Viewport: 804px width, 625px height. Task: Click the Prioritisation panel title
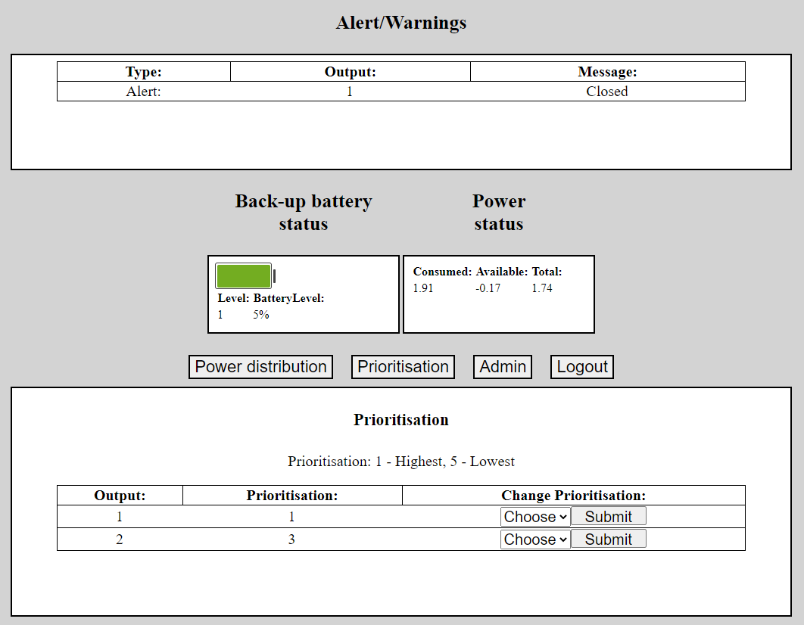pos(401,420)
